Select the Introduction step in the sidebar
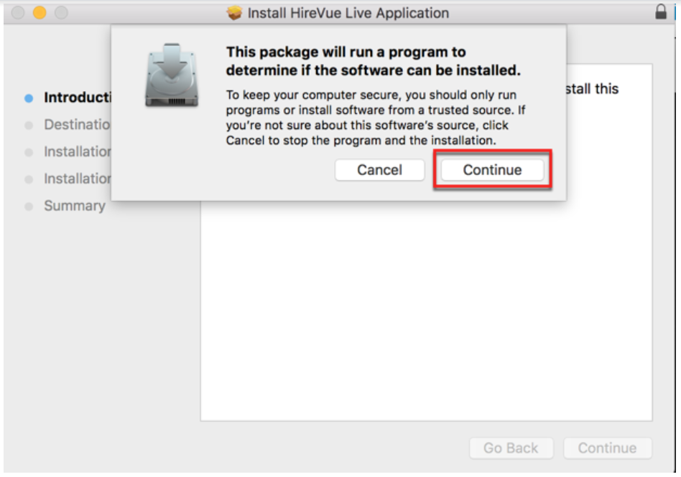 click(78, 98)
